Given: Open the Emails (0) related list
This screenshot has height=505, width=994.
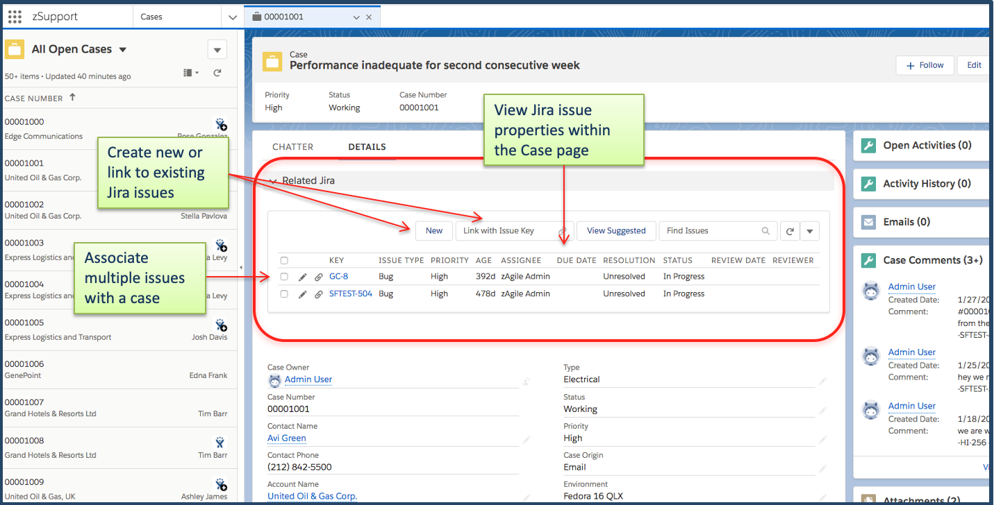Looking at the screenshot, I should [x=907, y=222].
